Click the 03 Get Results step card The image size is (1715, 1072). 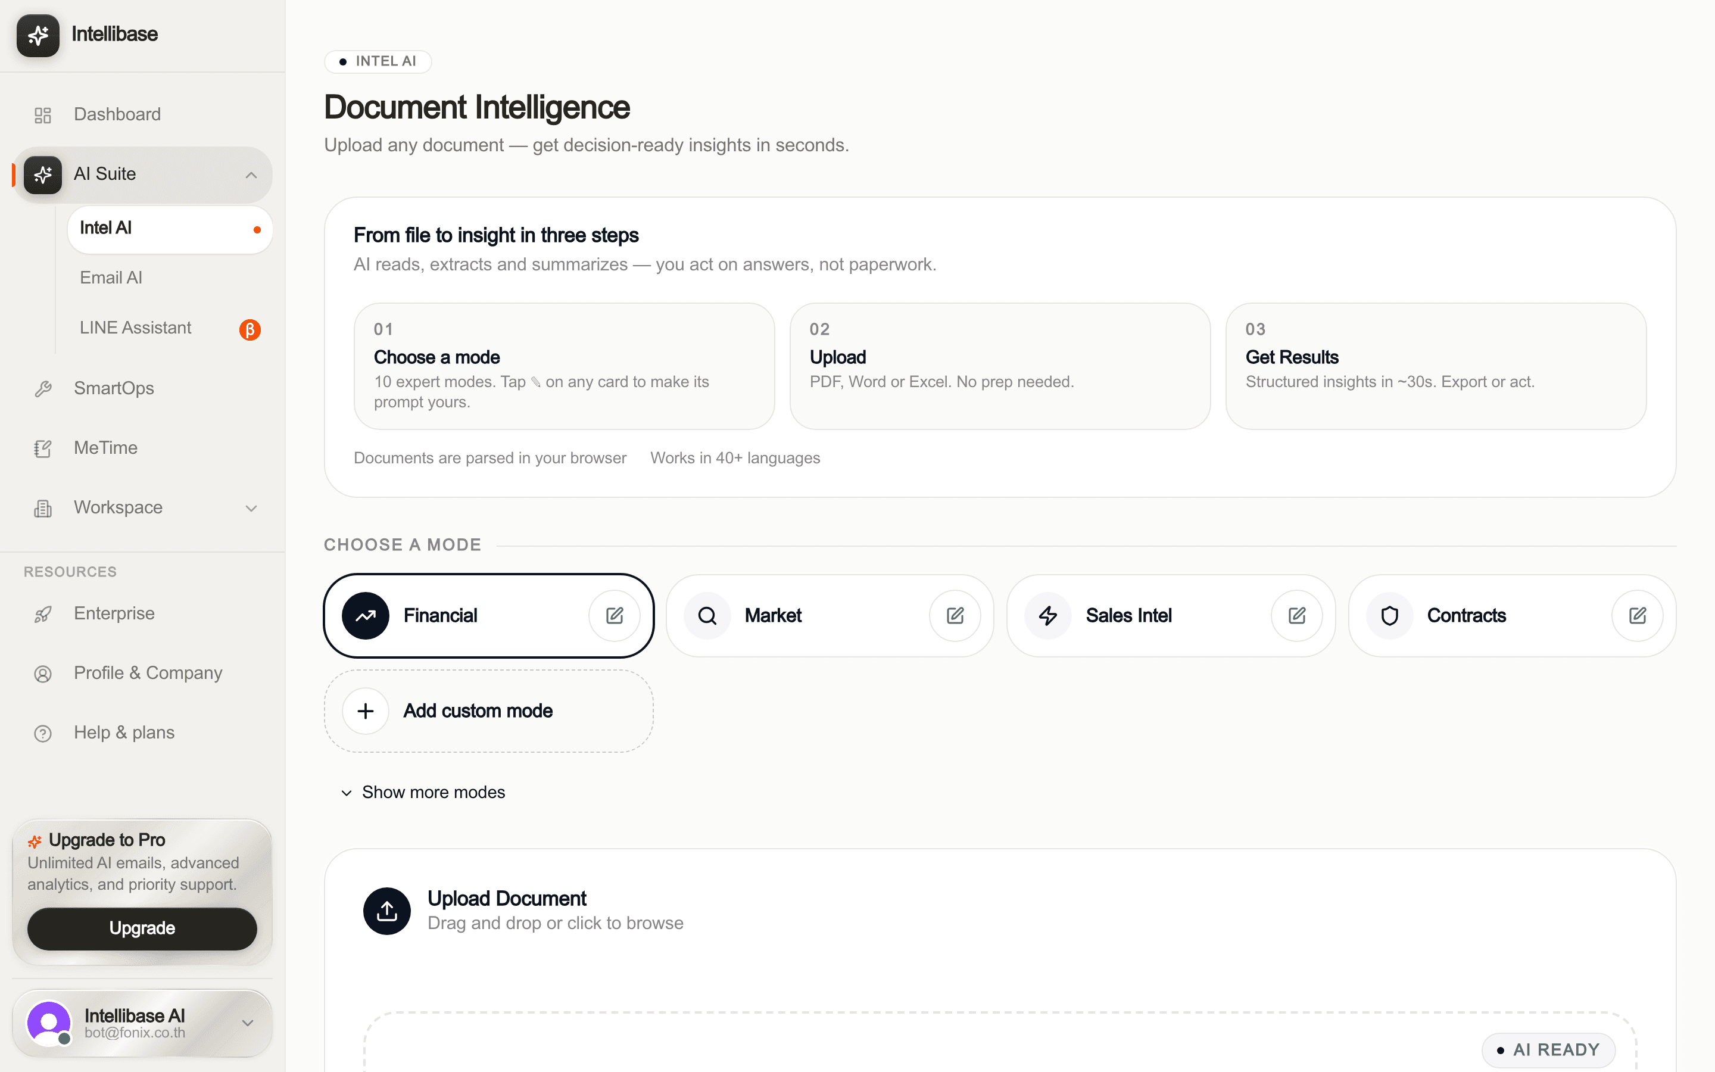point(1436,366)
